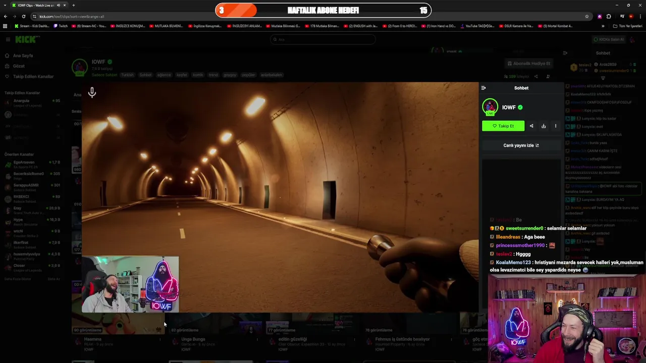Click KoalaMemo123 username in chat overlay
646x363 pixels.
tap(513, 263)
